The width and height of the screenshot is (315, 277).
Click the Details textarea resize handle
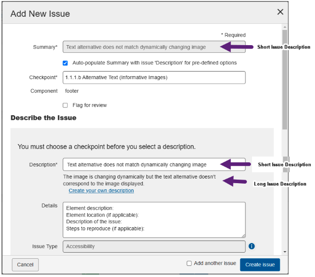click(x=243, y=236)
